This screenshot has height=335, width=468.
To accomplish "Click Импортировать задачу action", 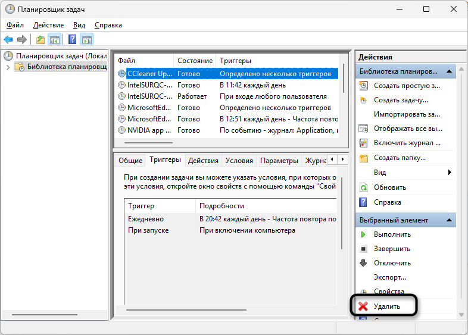I will click(407, 114).
